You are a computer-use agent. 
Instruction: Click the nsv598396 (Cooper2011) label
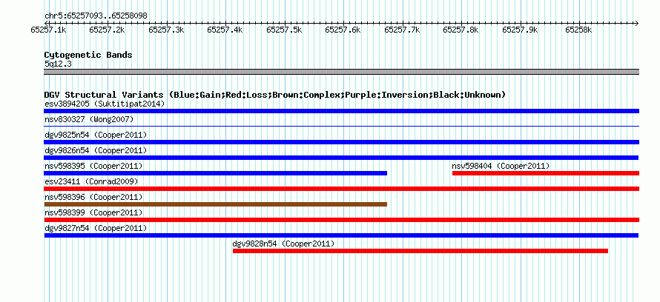(93, 197)
